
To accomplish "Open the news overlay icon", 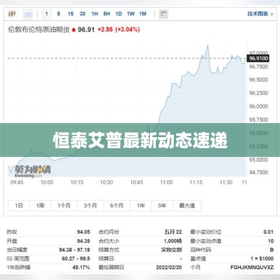I will tap(163, 14).
